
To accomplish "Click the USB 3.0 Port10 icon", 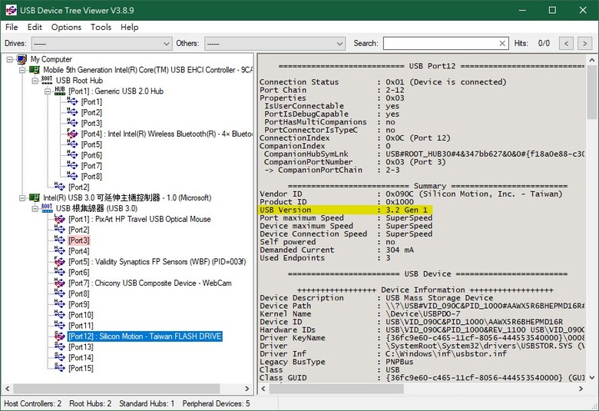I will (x=60, y=315).
